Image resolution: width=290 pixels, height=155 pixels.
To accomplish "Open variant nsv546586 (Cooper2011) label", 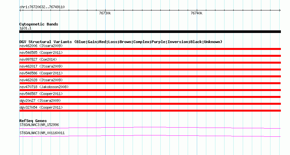I will click(41, 73).
